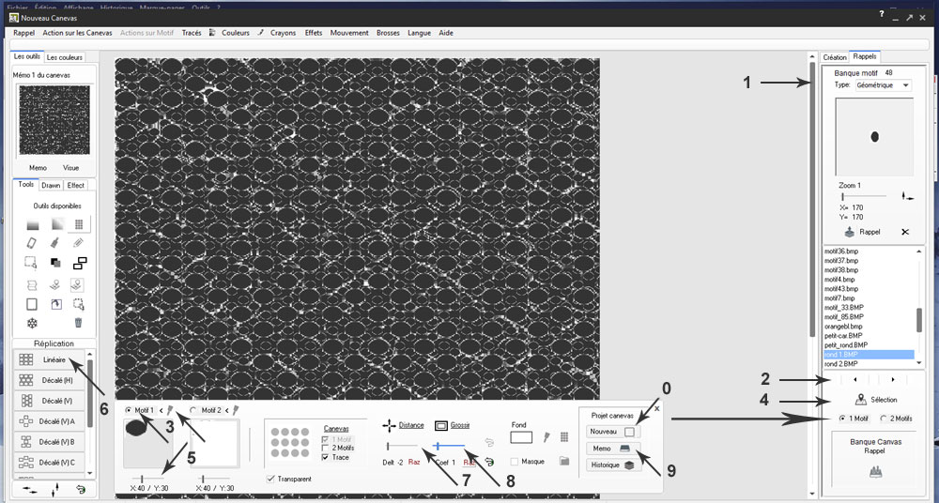Viewport: 939px width, 503px height.
Task: Click the folder icon beside Masque
Action: [564, 461]
